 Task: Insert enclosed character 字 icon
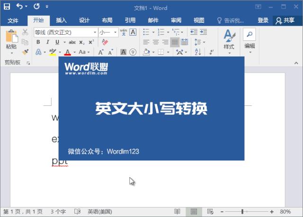coord(133,52)
